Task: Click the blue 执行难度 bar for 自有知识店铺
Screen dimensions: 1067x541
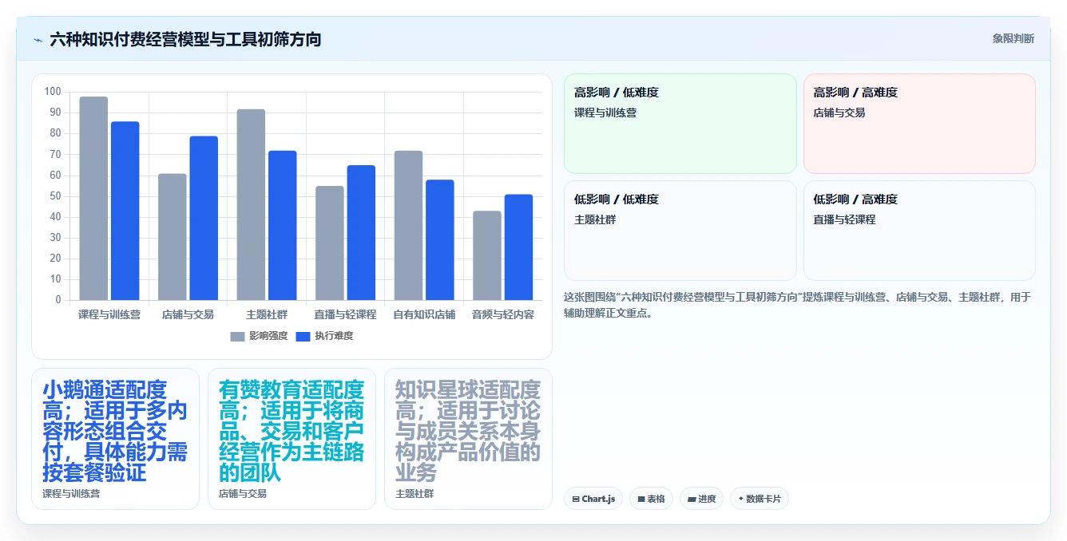Action: (439, 240)
